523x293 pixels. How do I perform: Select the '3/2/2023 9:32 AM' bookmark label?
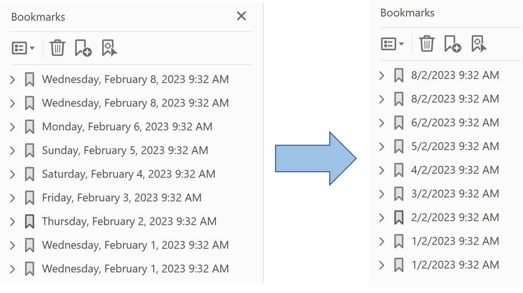pos(455,194)
